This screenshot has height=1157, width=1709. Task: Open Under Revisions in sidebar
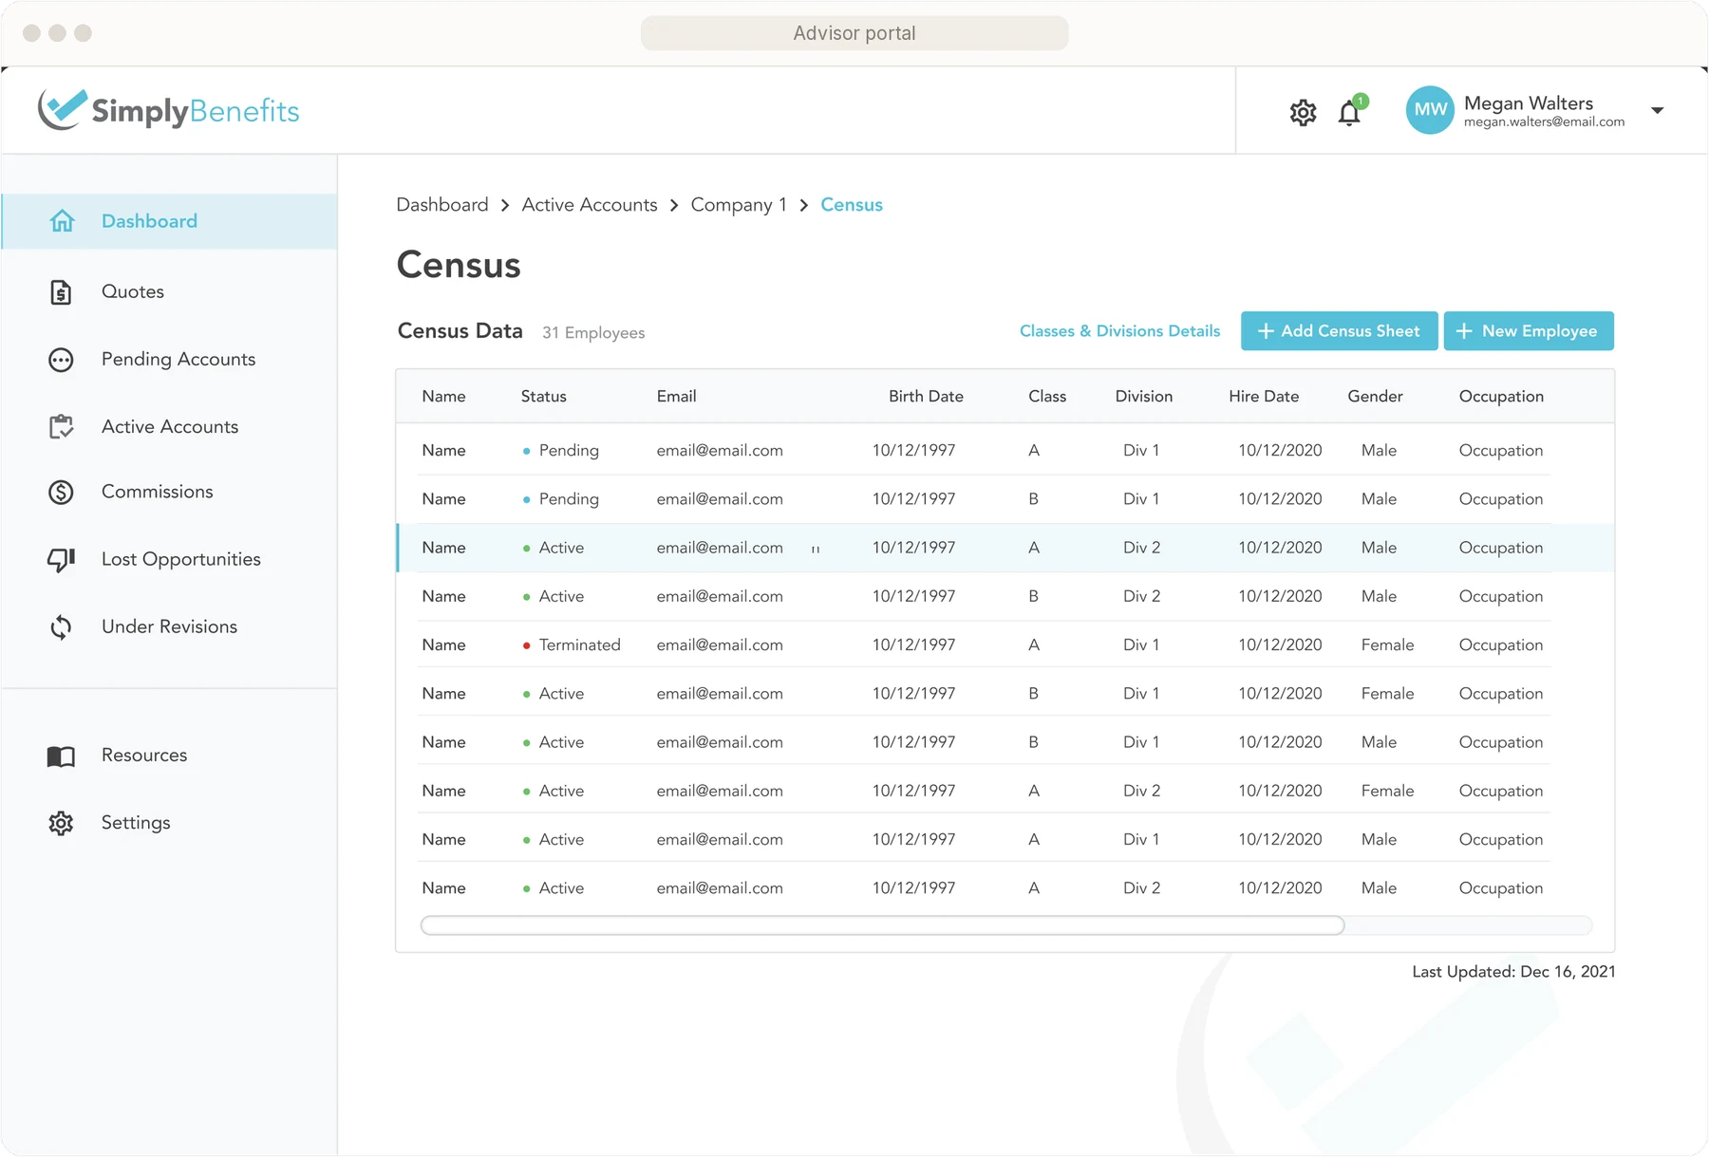pos(169,626)
